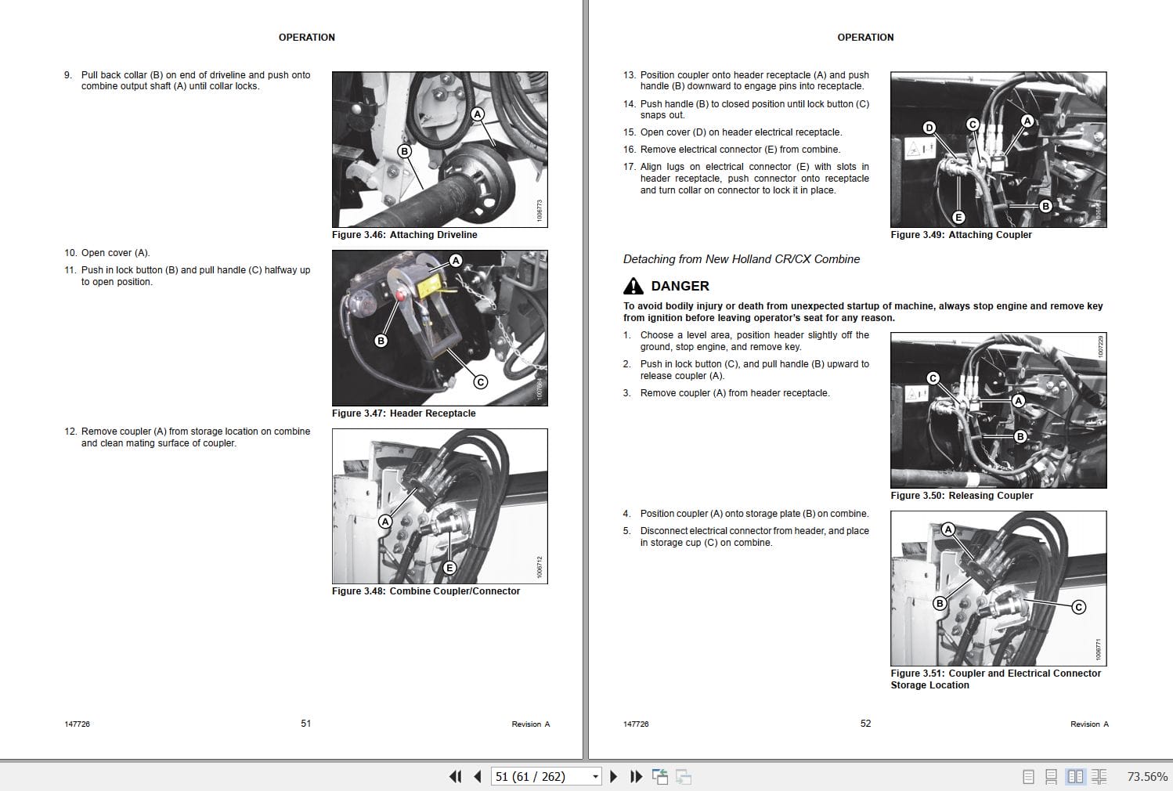Click the DANGER warning triangle symbol

coord(633,286)
